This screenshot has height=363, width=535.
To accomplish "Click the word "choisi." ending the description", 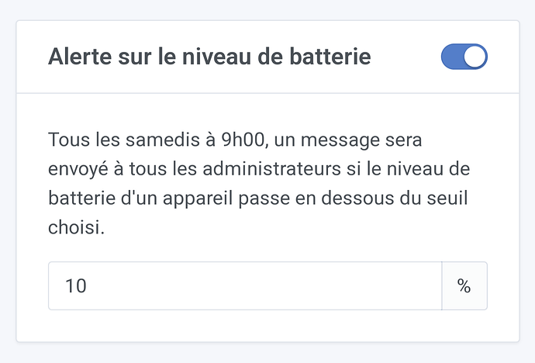I will pos(76,228).
